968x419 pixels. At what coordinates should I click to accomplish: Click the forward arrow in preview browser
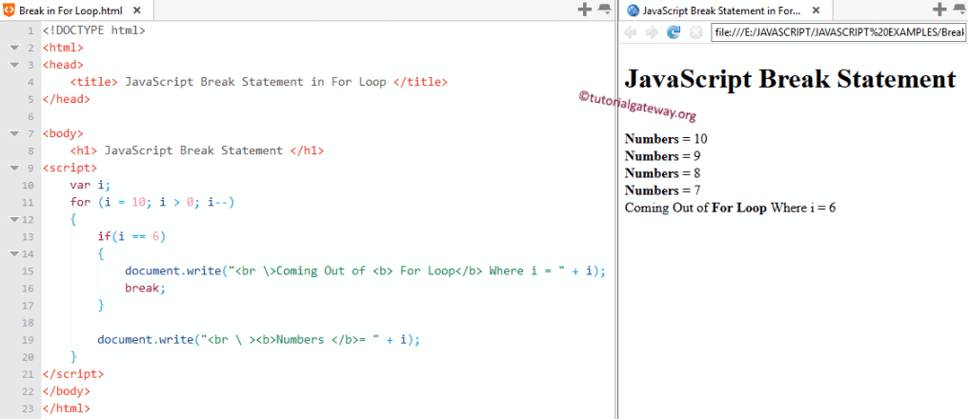652,32
